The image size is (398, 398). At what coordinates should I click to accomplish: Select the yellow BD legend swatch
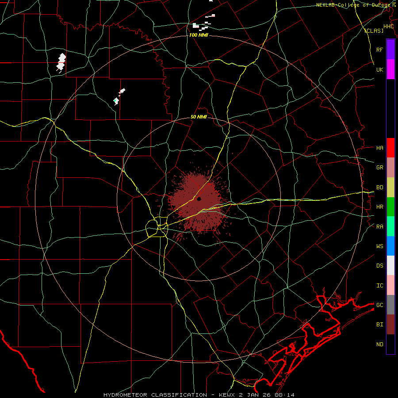click(390, 188)
